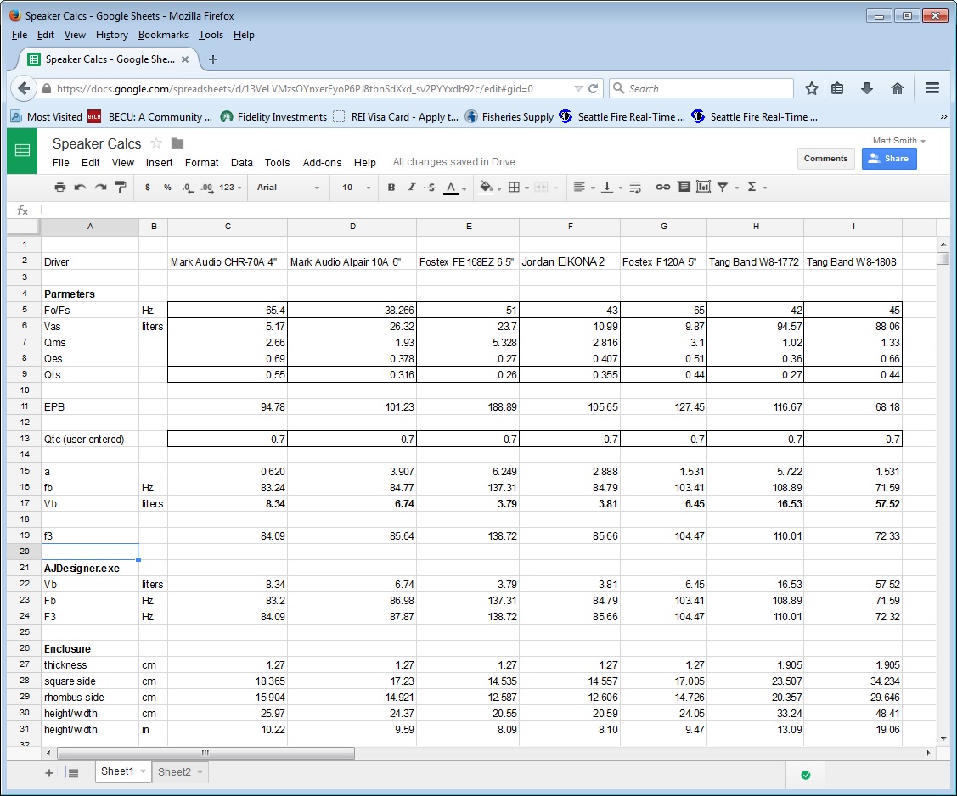The height and width of the screenshot is (796, 957).
Task: Insert a chart
Action: 703,188
